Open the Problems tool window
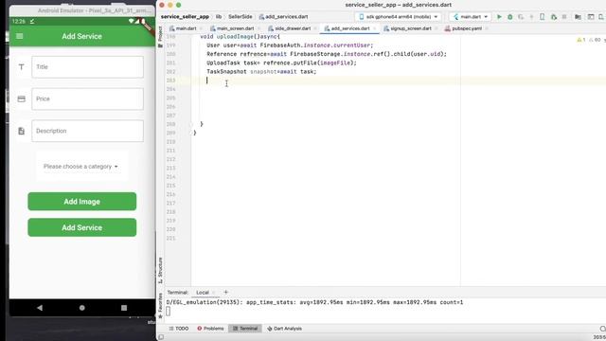Viewport: 606px width, 341px height. (x=210, y=329)
